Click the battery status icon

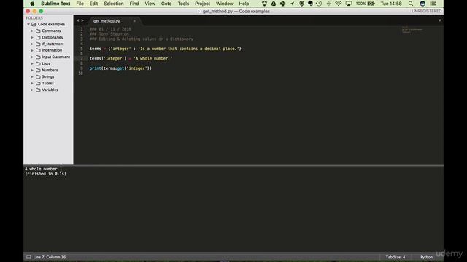[371, 4]
